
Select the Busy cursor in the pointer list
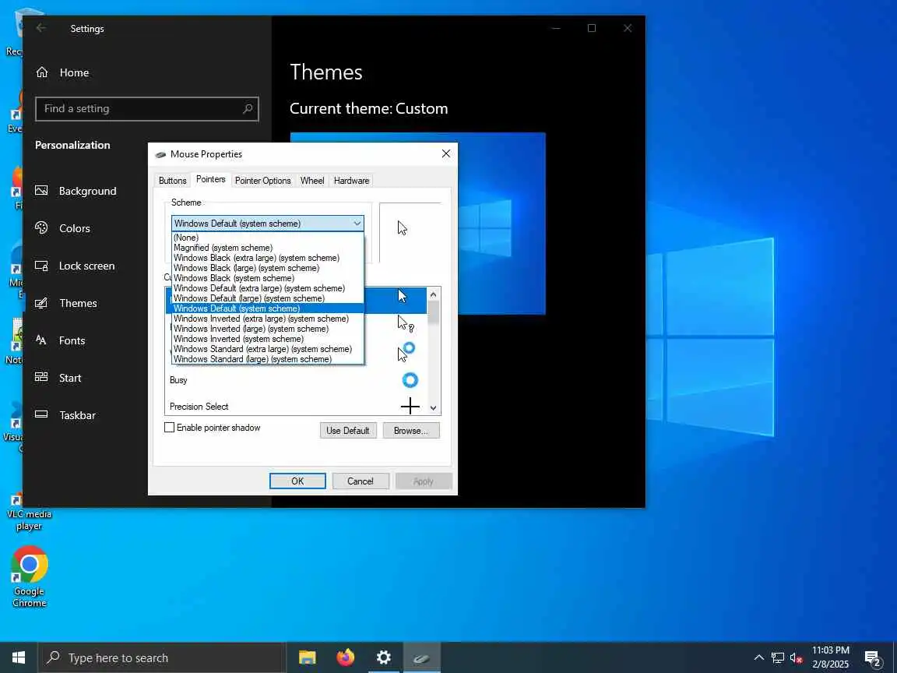295,380
